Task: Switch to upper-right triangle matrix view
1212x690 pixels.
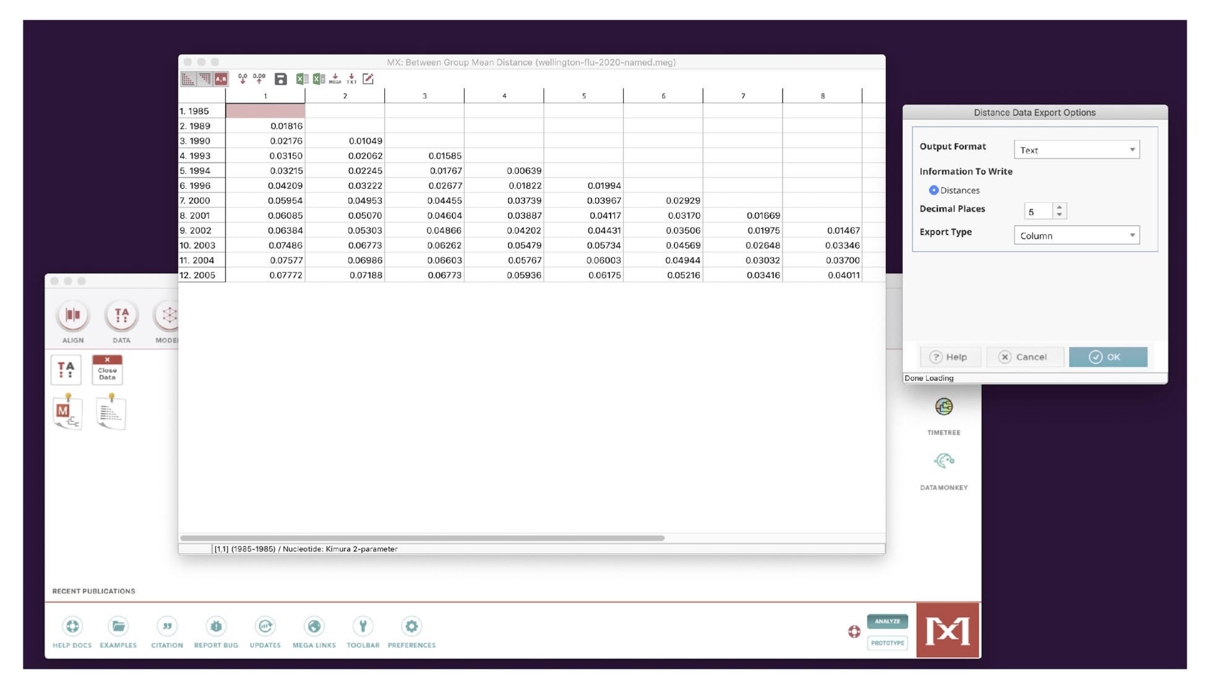Action: point(204,79)
